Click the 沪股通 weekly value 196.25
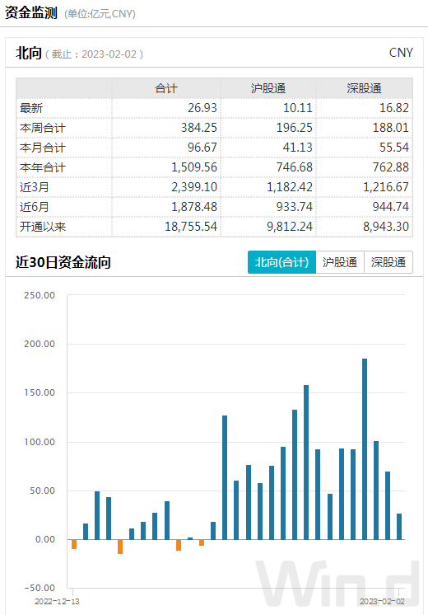428x615 pixels. (295, 128)
